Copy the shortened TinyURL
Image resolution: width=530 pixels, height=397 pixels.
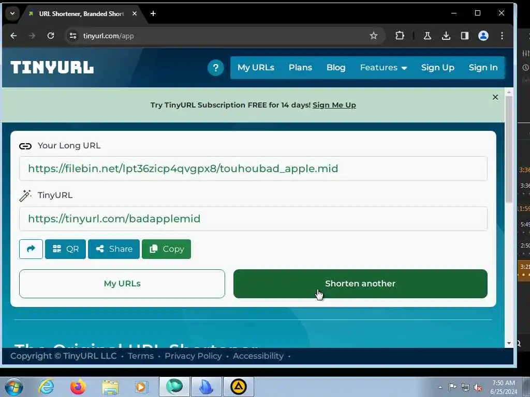coord(166,249)
